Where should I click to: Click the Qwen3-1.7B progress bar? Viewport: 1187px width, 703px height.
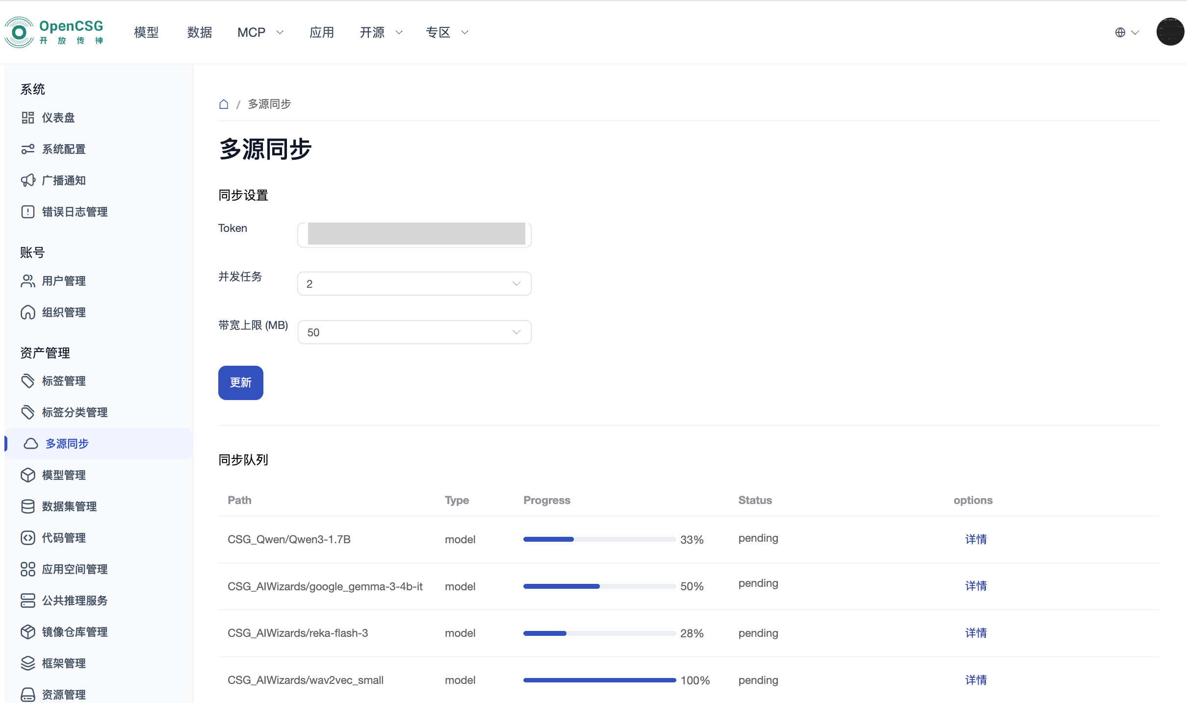click(x=599, y=539)
